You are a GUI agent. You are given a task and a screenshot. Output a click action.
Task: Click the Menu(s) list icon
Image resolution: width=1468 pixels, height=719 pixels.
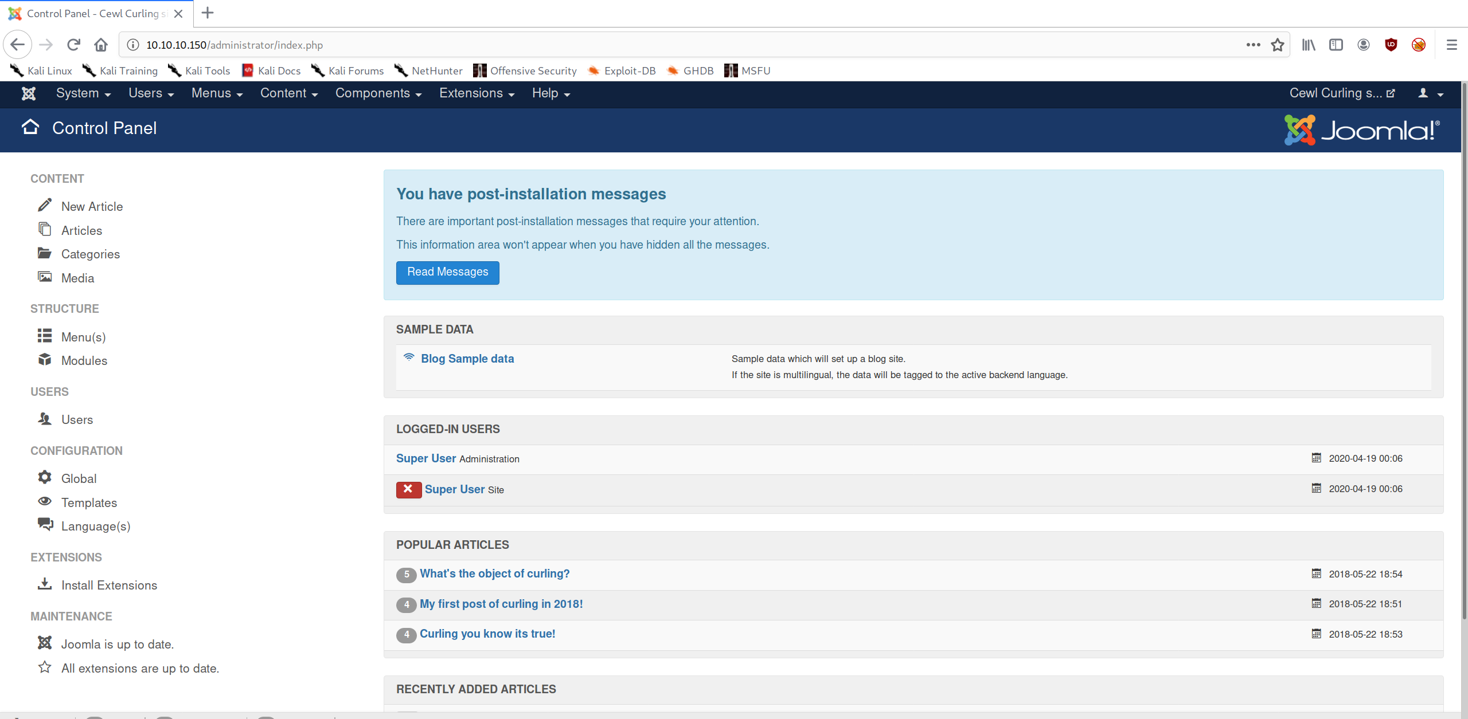45,336
